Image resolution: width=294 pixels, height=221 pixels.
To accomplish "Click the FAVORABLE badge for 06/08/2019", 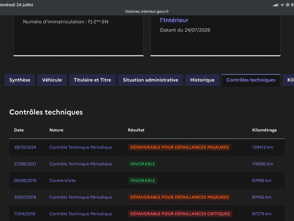I will point(143,180).
